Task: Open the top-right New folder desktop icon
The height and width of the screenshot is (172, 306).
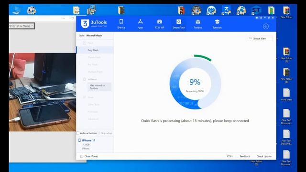Action: tap(286, 12)
